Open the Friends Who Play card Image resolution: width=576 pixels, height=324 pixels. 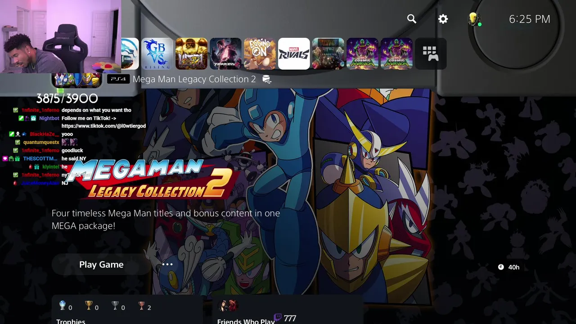click(x=288, y=310)
